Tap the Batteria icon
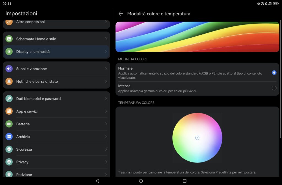Viewport: 282px width, 185px height. 9,124
